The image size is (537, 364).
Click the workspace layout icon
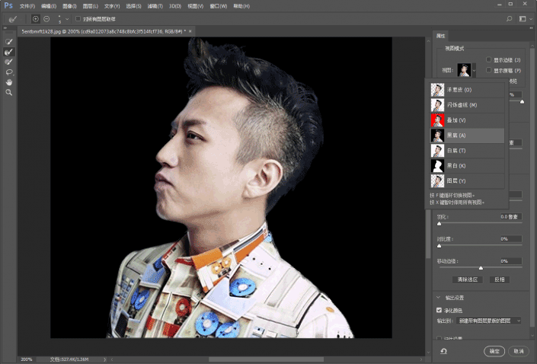[523, 19]
